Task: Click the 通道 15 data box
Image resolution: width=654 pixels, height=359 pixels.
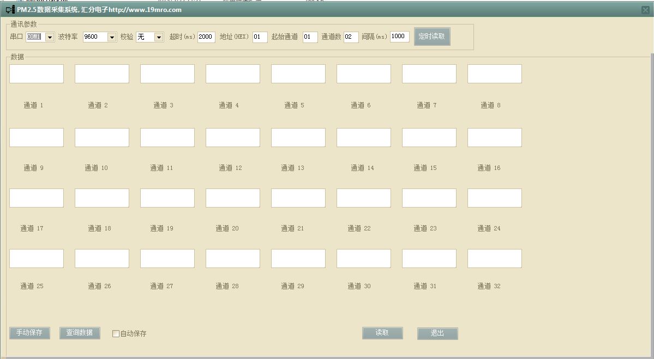Action: pyautogui.click(x=430, y=137)
